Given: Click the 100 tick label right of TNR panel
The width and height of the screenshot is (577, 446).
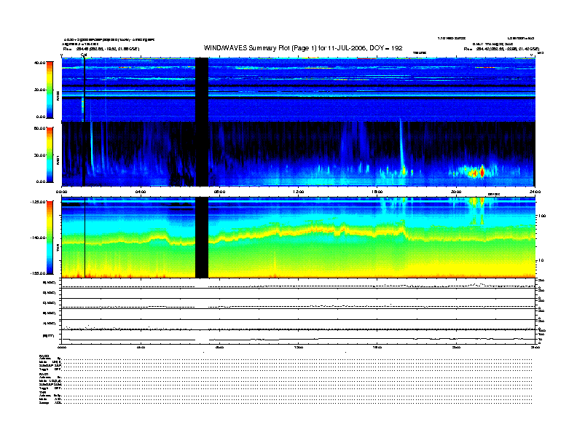Looking at the screenshot, I should (542, 216).
